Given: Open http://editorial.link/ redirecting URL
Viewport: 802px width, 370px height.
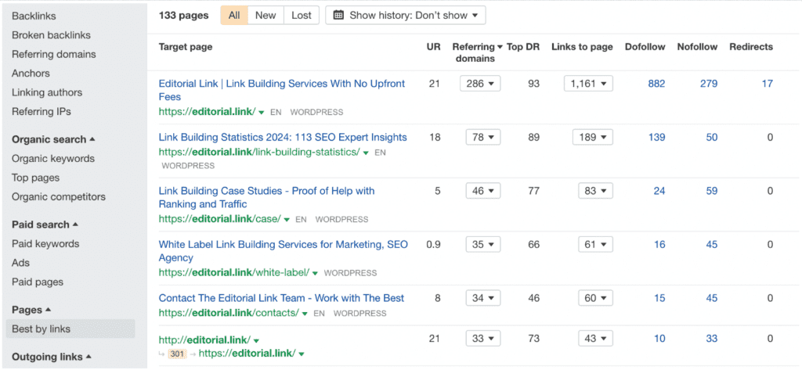Looking at the screenshot, I should coord(204,339).
